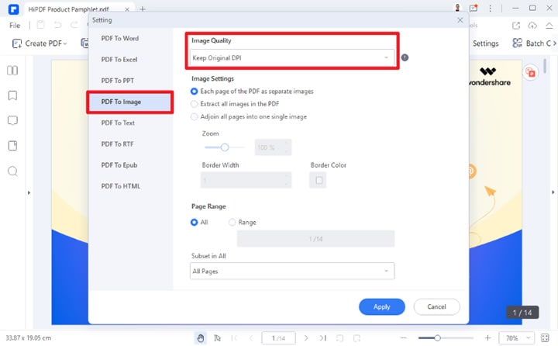Open the three-dot more options menu
This screenshot has height=346, width=558.
coord(490,9)
